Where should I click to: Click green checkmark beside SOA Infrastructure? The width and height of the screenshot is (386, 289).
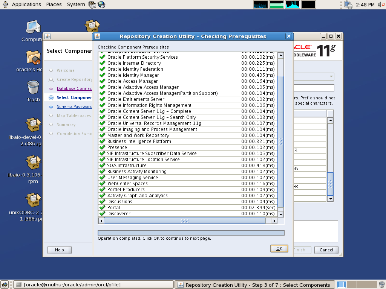102,166
